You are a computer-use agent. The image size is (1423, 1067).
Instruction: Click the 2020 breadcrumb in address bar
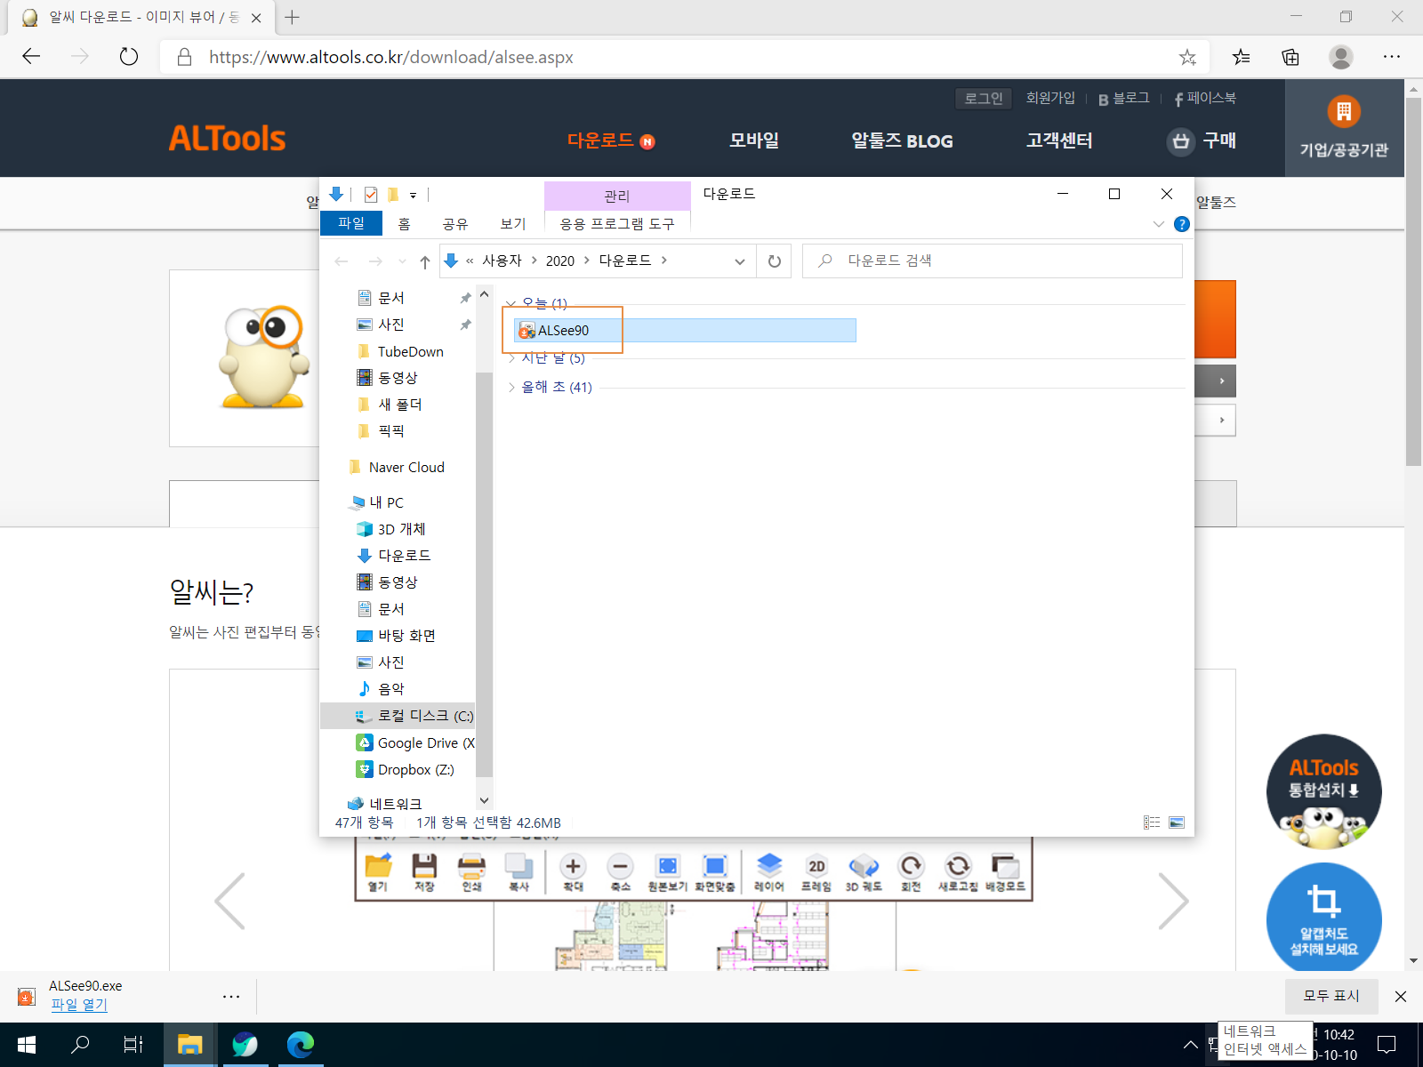click(560, 261)
